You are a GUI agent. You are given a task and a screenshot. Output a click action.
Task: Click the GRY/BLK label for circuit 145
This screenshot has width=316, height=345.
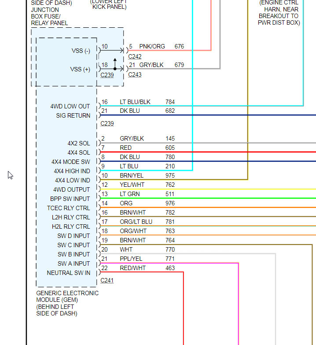coord(132,138)
